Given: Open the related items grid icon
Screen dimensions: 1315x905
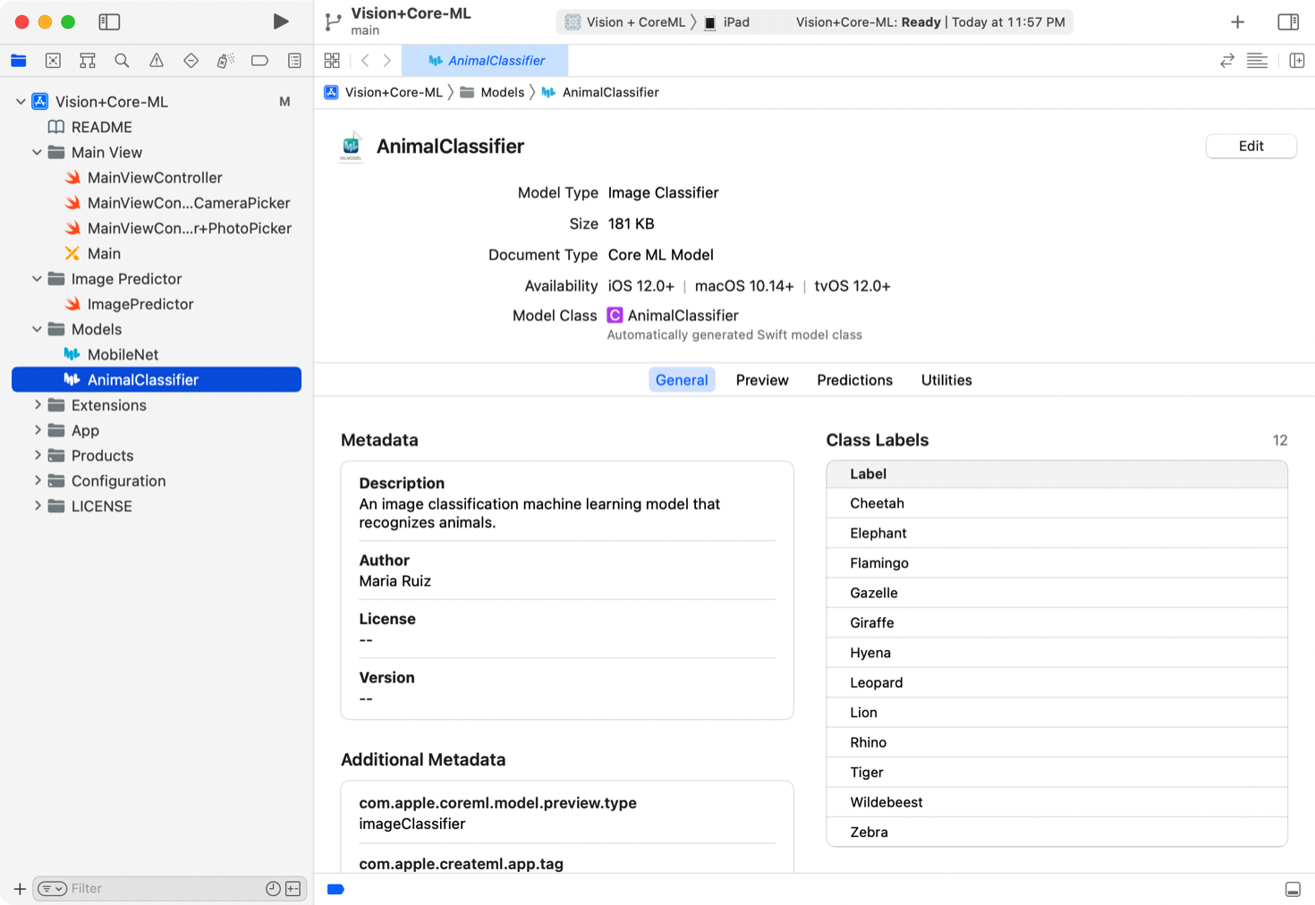Looking at the screenshot, I should pos(332,61).
